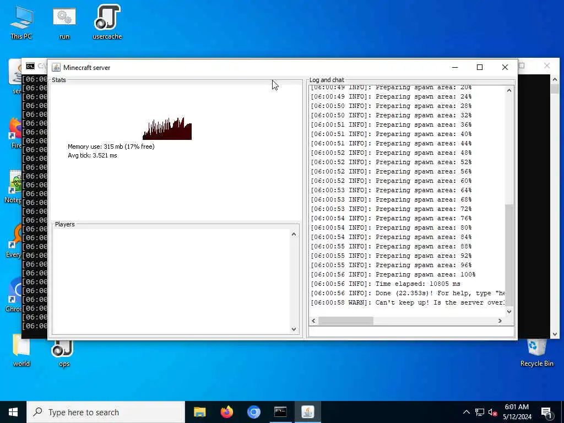The image size is (564, 423).
Task: Open the run batch file icon
Action: coord(64,22)
